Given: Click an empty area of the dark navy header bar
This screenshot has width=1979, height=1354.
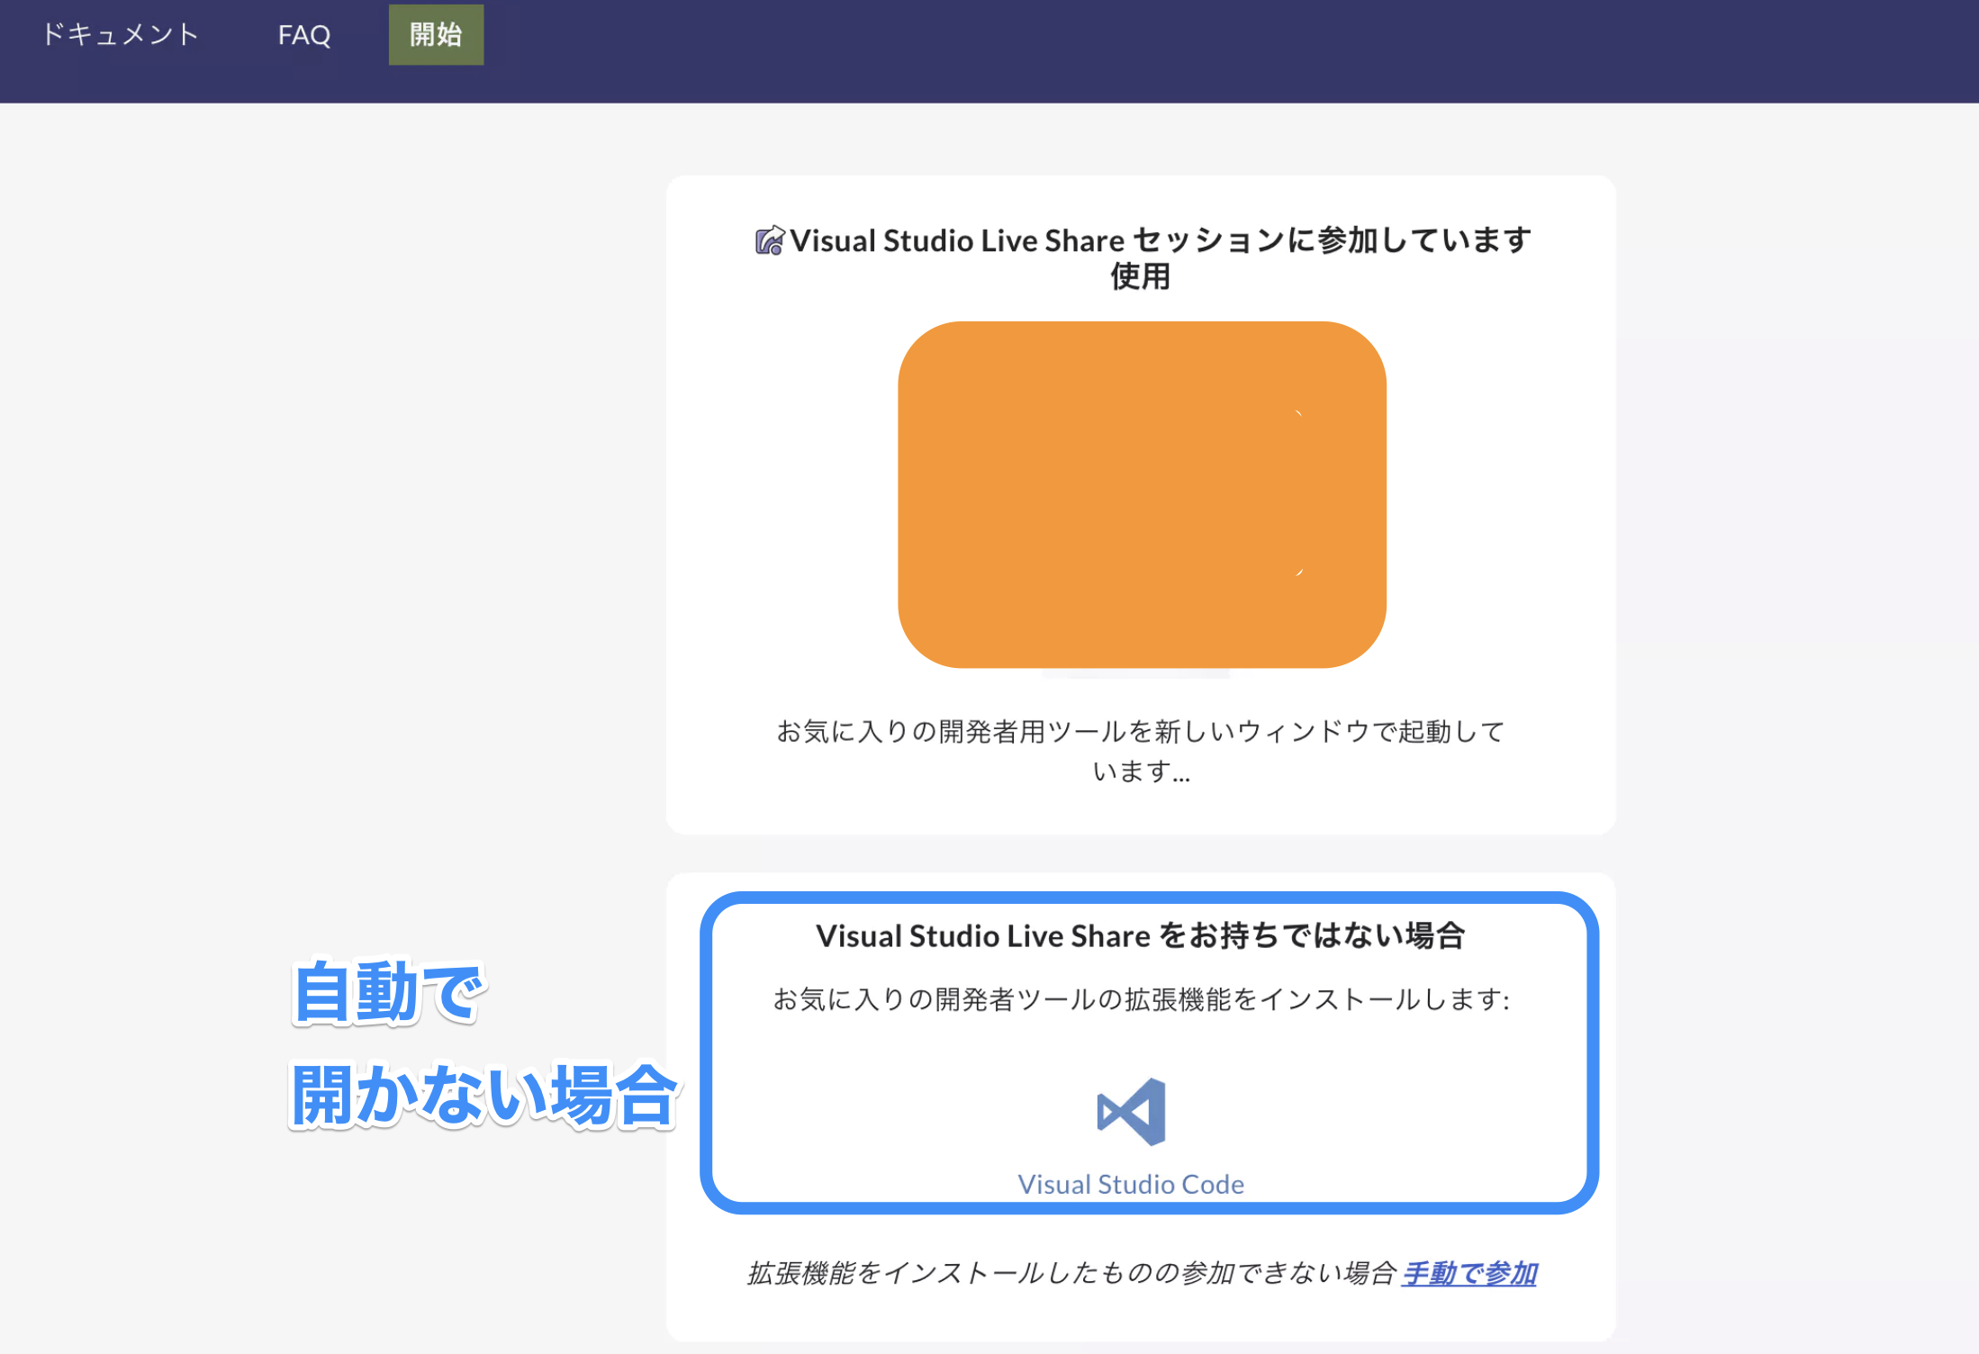Looking at the screenshot, I should coord(1170,50).
